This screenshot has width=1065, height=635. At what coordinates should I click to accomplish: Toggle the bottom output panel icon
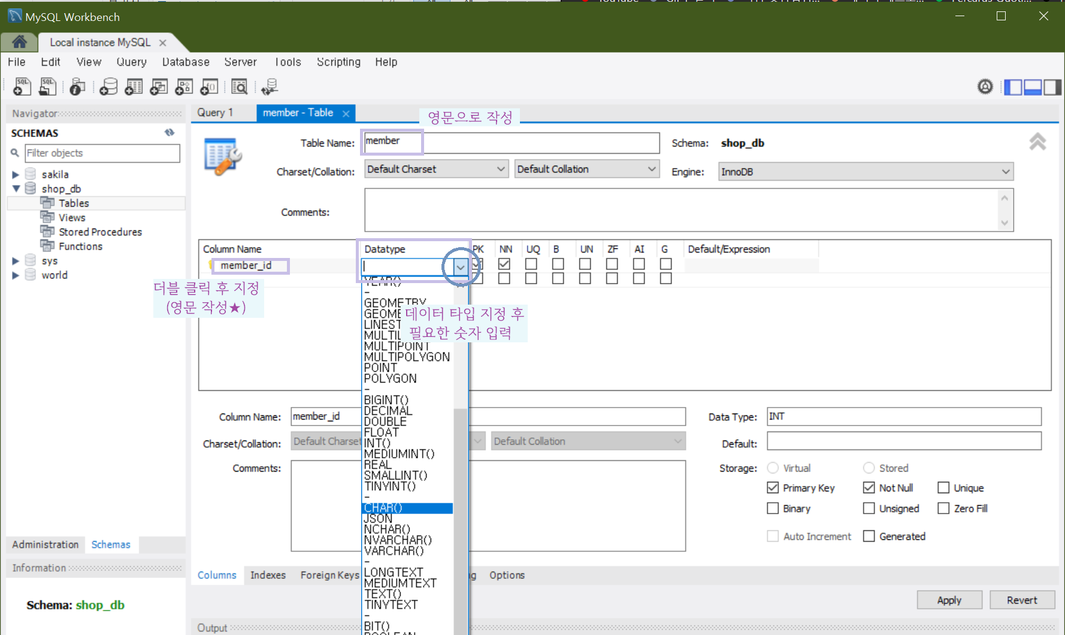pos(1033,87)
